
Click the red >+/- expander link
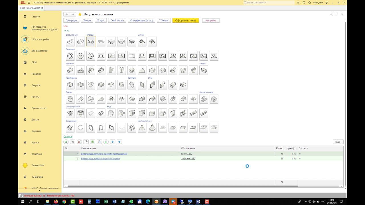[x=66, y=26]
